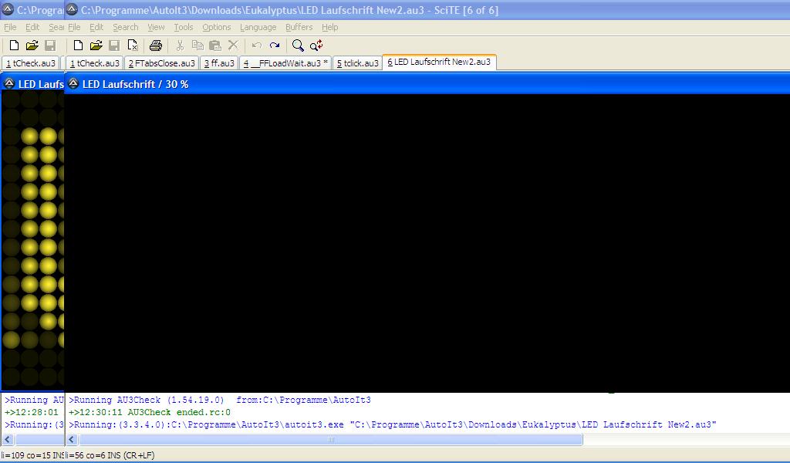This screenshot has width=790, height=463.
Task: Open the Search menu
Action: (125, 27)
